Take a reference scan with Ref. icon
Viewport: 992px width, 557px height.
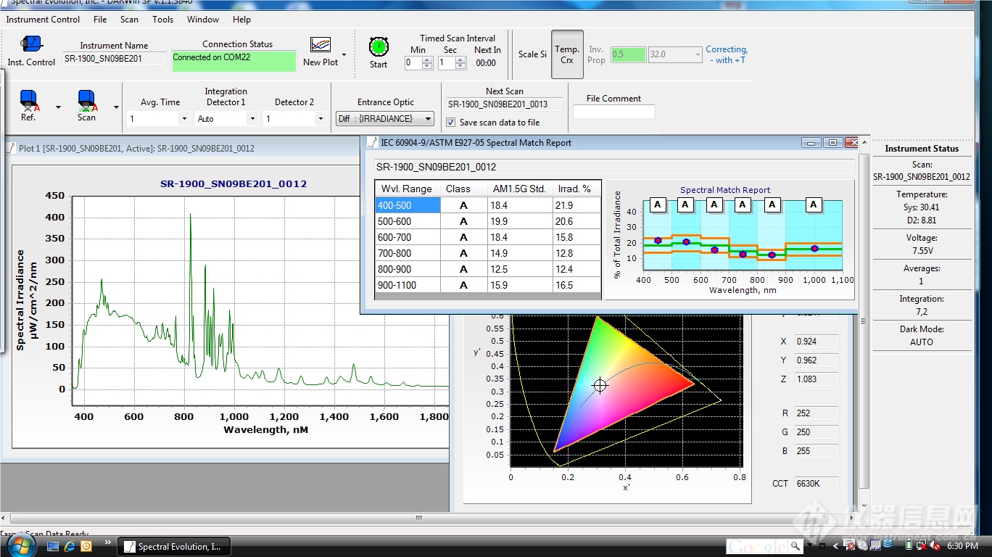(29, 102)
